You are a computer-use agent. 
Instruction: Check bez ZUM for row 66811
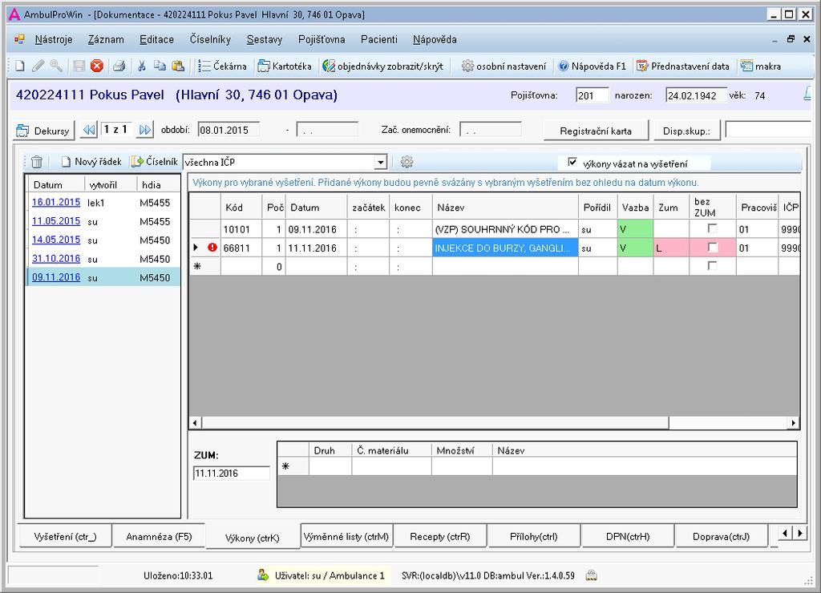tap(712, 248)
